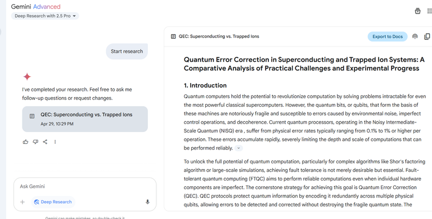Share the research response
432x219 pixels.
[45, 142]
